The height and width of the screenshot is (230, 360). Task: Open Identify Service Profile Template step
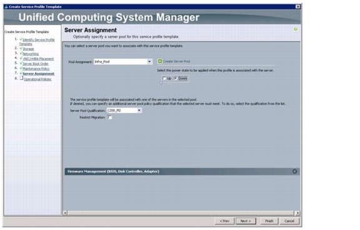pos(37,42)
